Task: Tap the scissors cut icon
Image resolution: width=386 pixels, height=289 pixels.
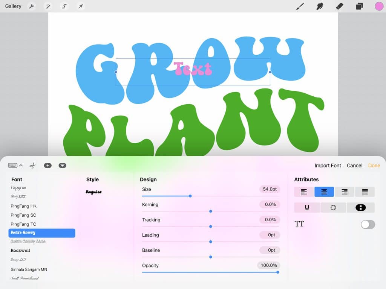Action: tap(33, 166)
